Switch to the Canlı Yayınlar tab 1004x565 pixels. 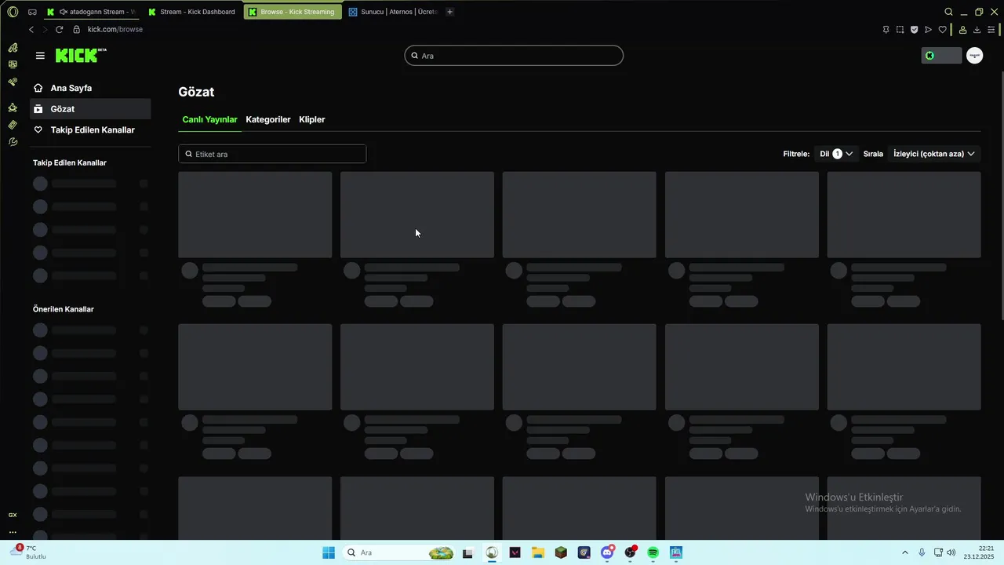click(209, 119)
